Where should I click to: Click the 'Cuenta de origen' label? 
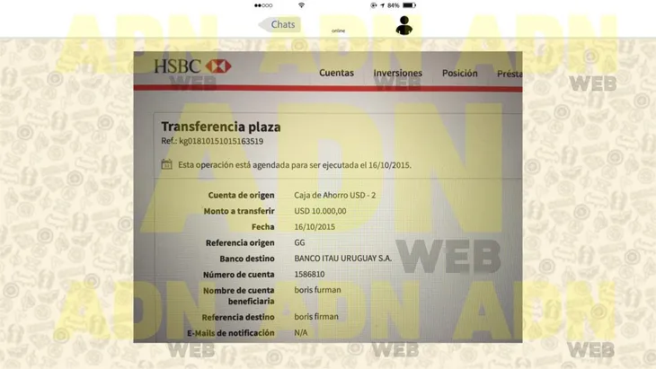[x=242, y=195]
